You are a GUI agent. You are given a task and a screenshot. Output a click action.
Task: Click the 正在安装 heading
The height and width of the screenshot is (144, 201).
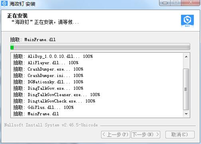tap(17, 16)
